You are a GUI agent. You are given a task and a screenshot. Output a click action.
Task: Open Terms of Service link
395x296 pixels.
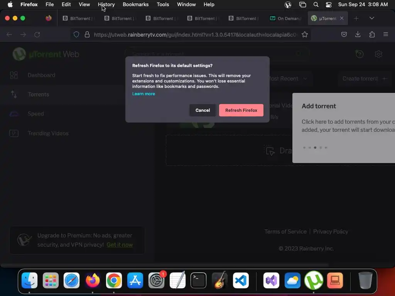coord(285,232)
